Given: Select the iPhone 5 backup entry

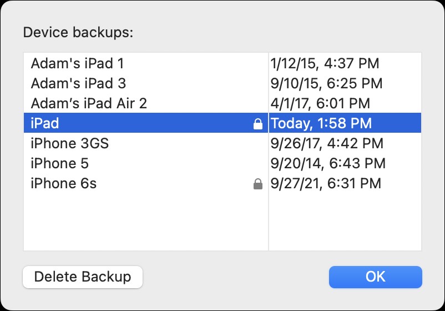Looking at the screenshot, I should coord(60,163).
